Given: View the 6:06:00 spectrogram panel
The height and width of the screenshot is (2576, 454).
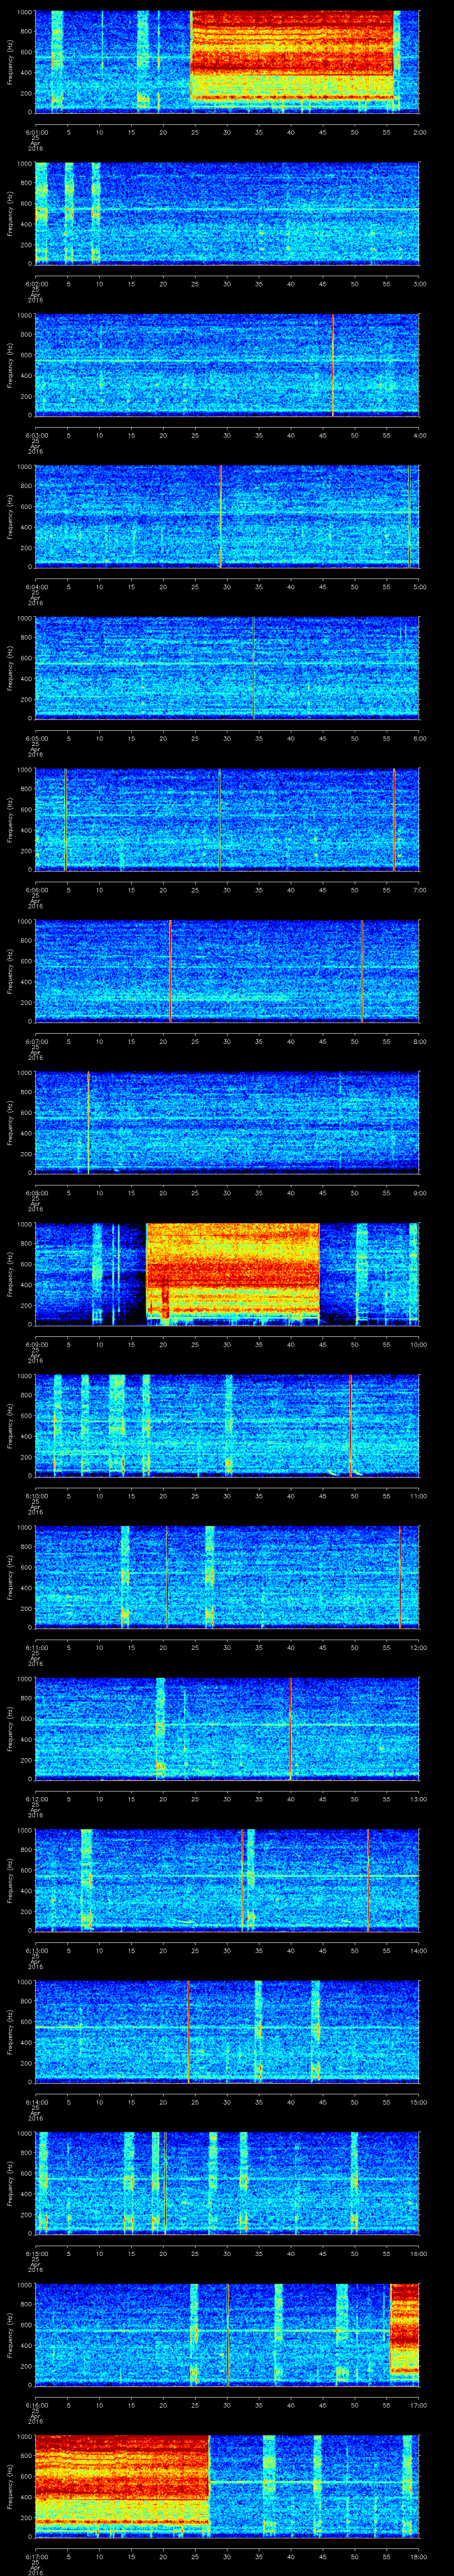Looking at the screenshot, I should [227, 820].
